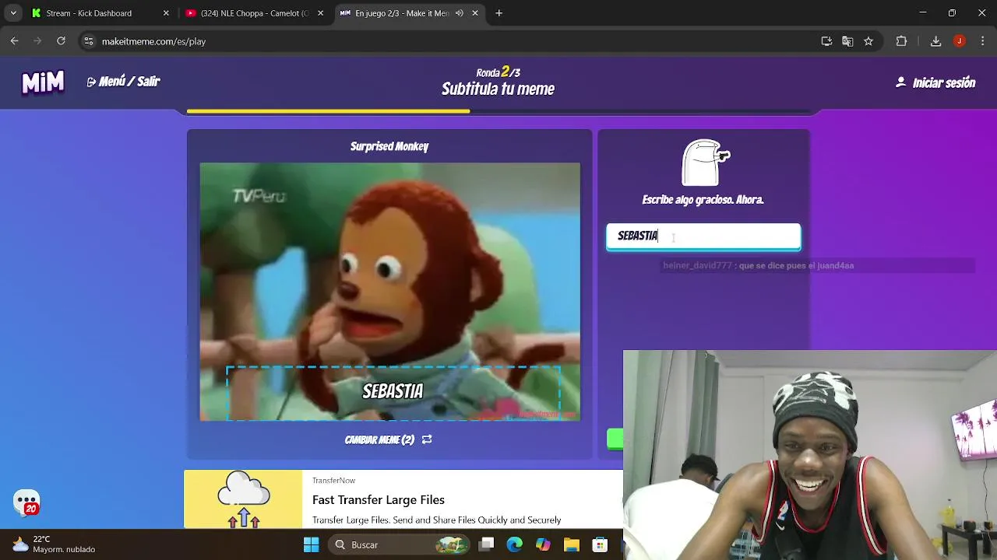Mute the Make it Meme tab audio icon

[x=460, y=13]
